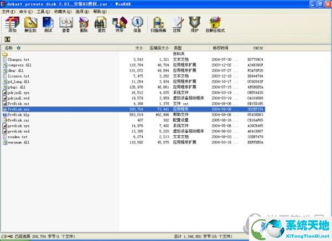Select the highlighted PrvDisk.exe row
The image size is (332, 241).
133,109
